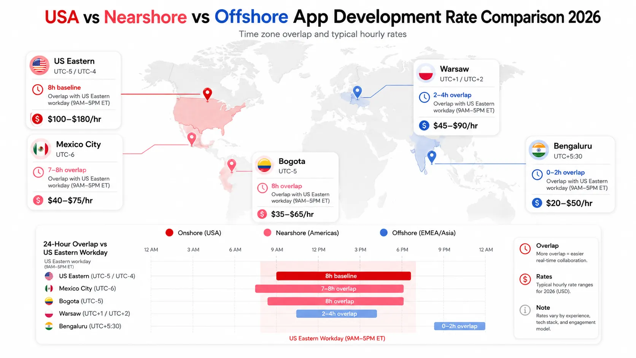
Task: Click the $40–$75/hr rate text
Action: (x=70, y=200)
